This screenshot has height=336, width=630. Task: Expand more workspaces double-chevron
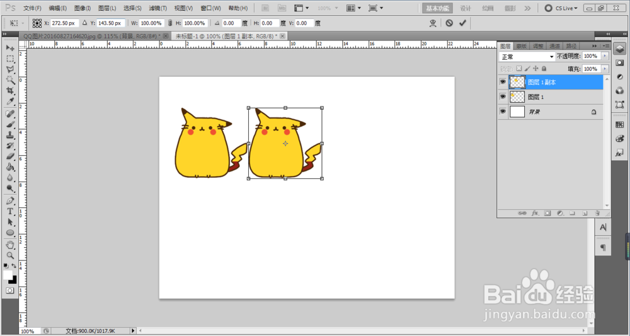click(x=527, y=8)
